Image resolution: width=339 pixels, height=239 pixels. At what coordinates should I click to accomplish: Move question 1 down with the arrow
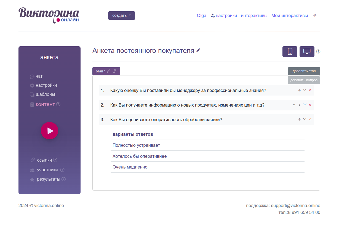pyautogui.click(x=300, y=90)
